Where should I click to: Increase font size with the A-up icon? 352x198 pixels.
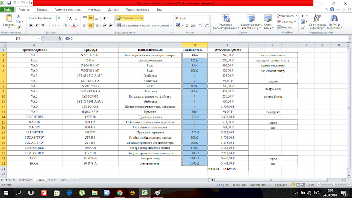point(71,18)
